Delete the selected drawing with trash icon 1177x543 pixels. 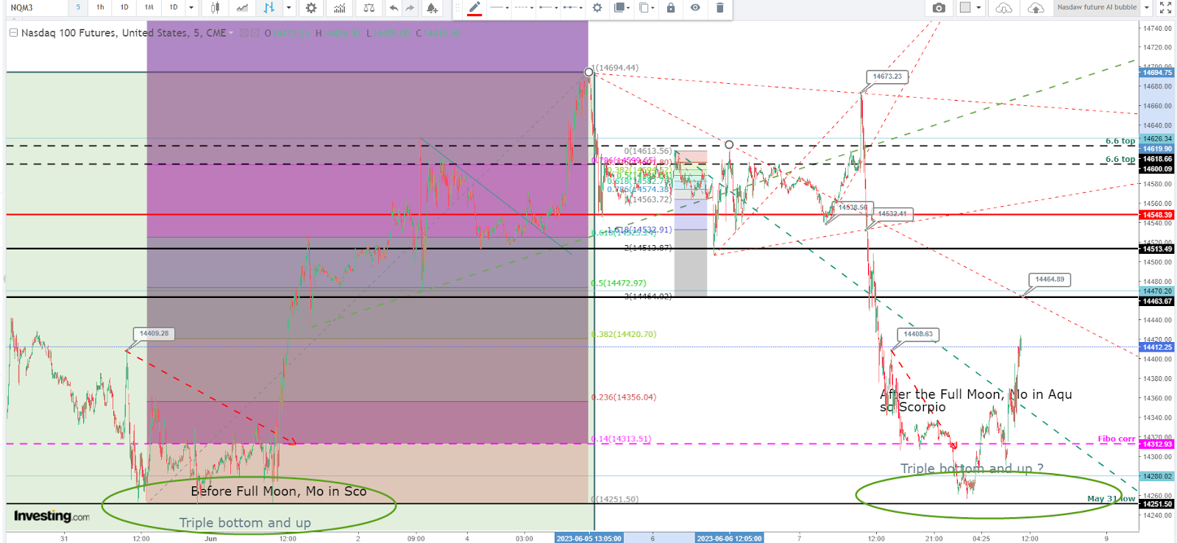click(x=719, y=7)
